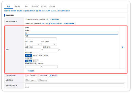The width and height of the screenshot is (132, 93).
Task: Uncheck 販売図面 for 住所枝番表示先
Action: coord(53,76)
